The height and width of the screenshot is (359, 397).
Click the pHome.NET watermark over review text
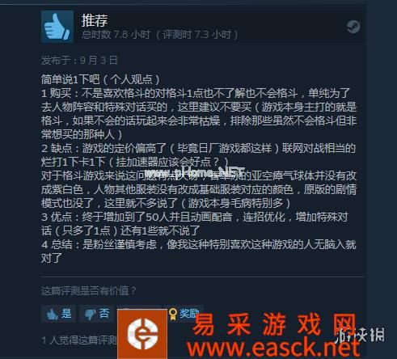(x=195, y=173)
